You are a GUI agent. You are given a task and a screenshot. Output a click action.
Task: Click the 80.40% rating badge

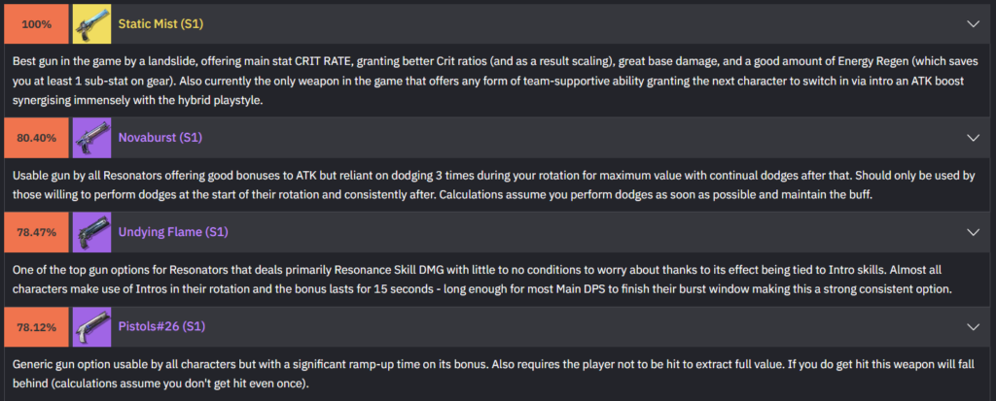click(36, 138)
